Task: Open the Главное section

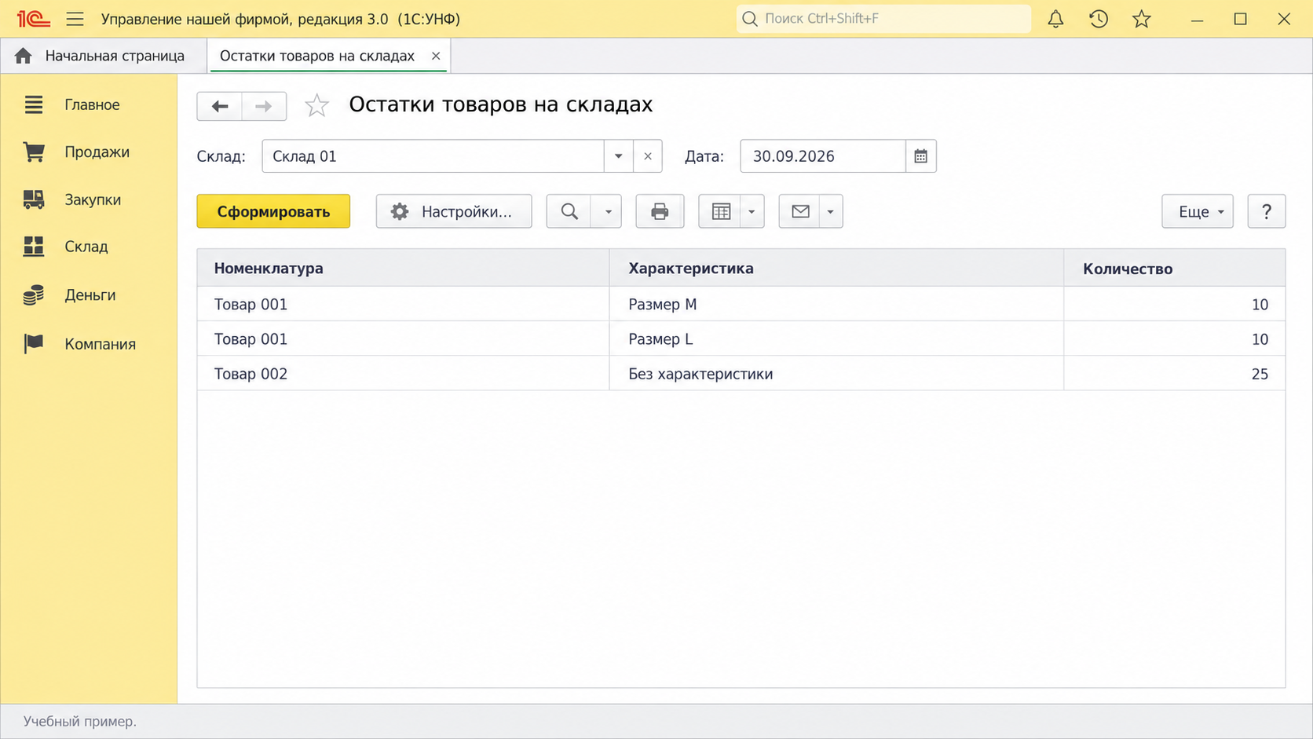Action: click(89, 104)
